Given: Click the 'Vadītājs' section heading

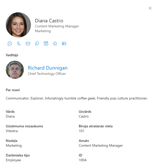Looking at the screenshot, I should (x=12, y=55).
